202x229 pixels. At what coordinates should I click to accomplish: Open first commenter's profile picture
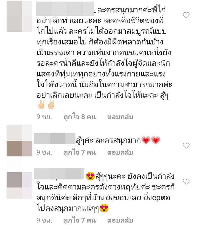(19, 16)
